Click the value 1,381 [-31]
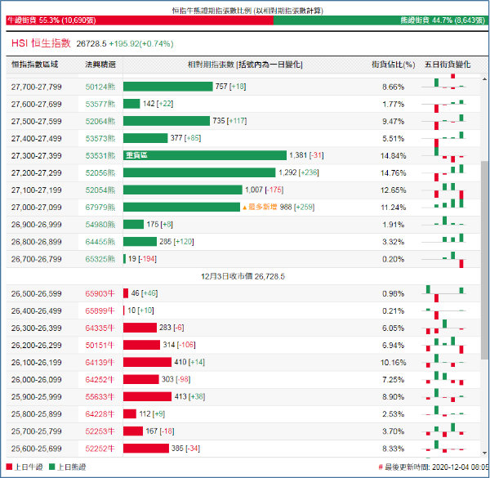 (x=306, y=155)
